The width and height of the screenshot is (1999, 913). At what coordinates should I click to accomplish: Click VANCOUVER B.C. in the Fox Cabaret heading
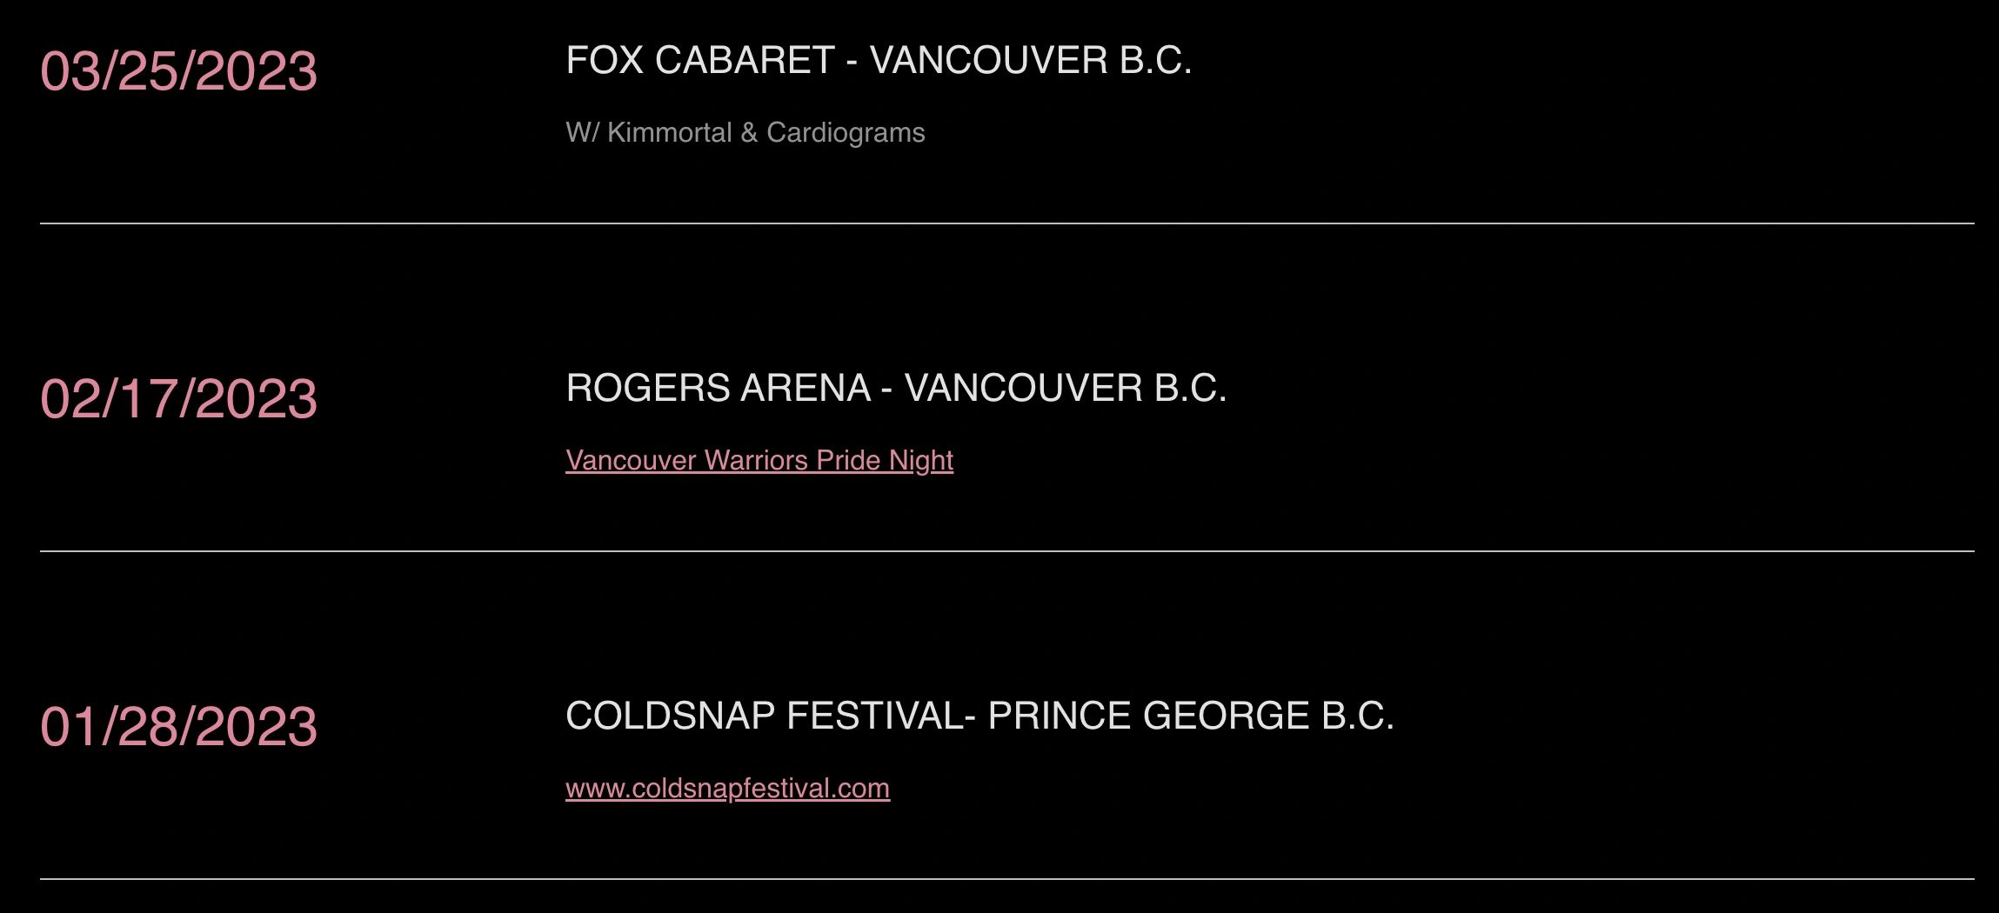tap(1031, 60)
